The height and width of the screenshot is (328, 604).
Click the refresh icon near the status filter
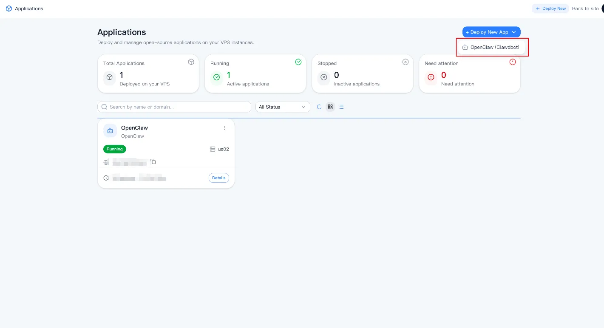[x=319, y=107]
